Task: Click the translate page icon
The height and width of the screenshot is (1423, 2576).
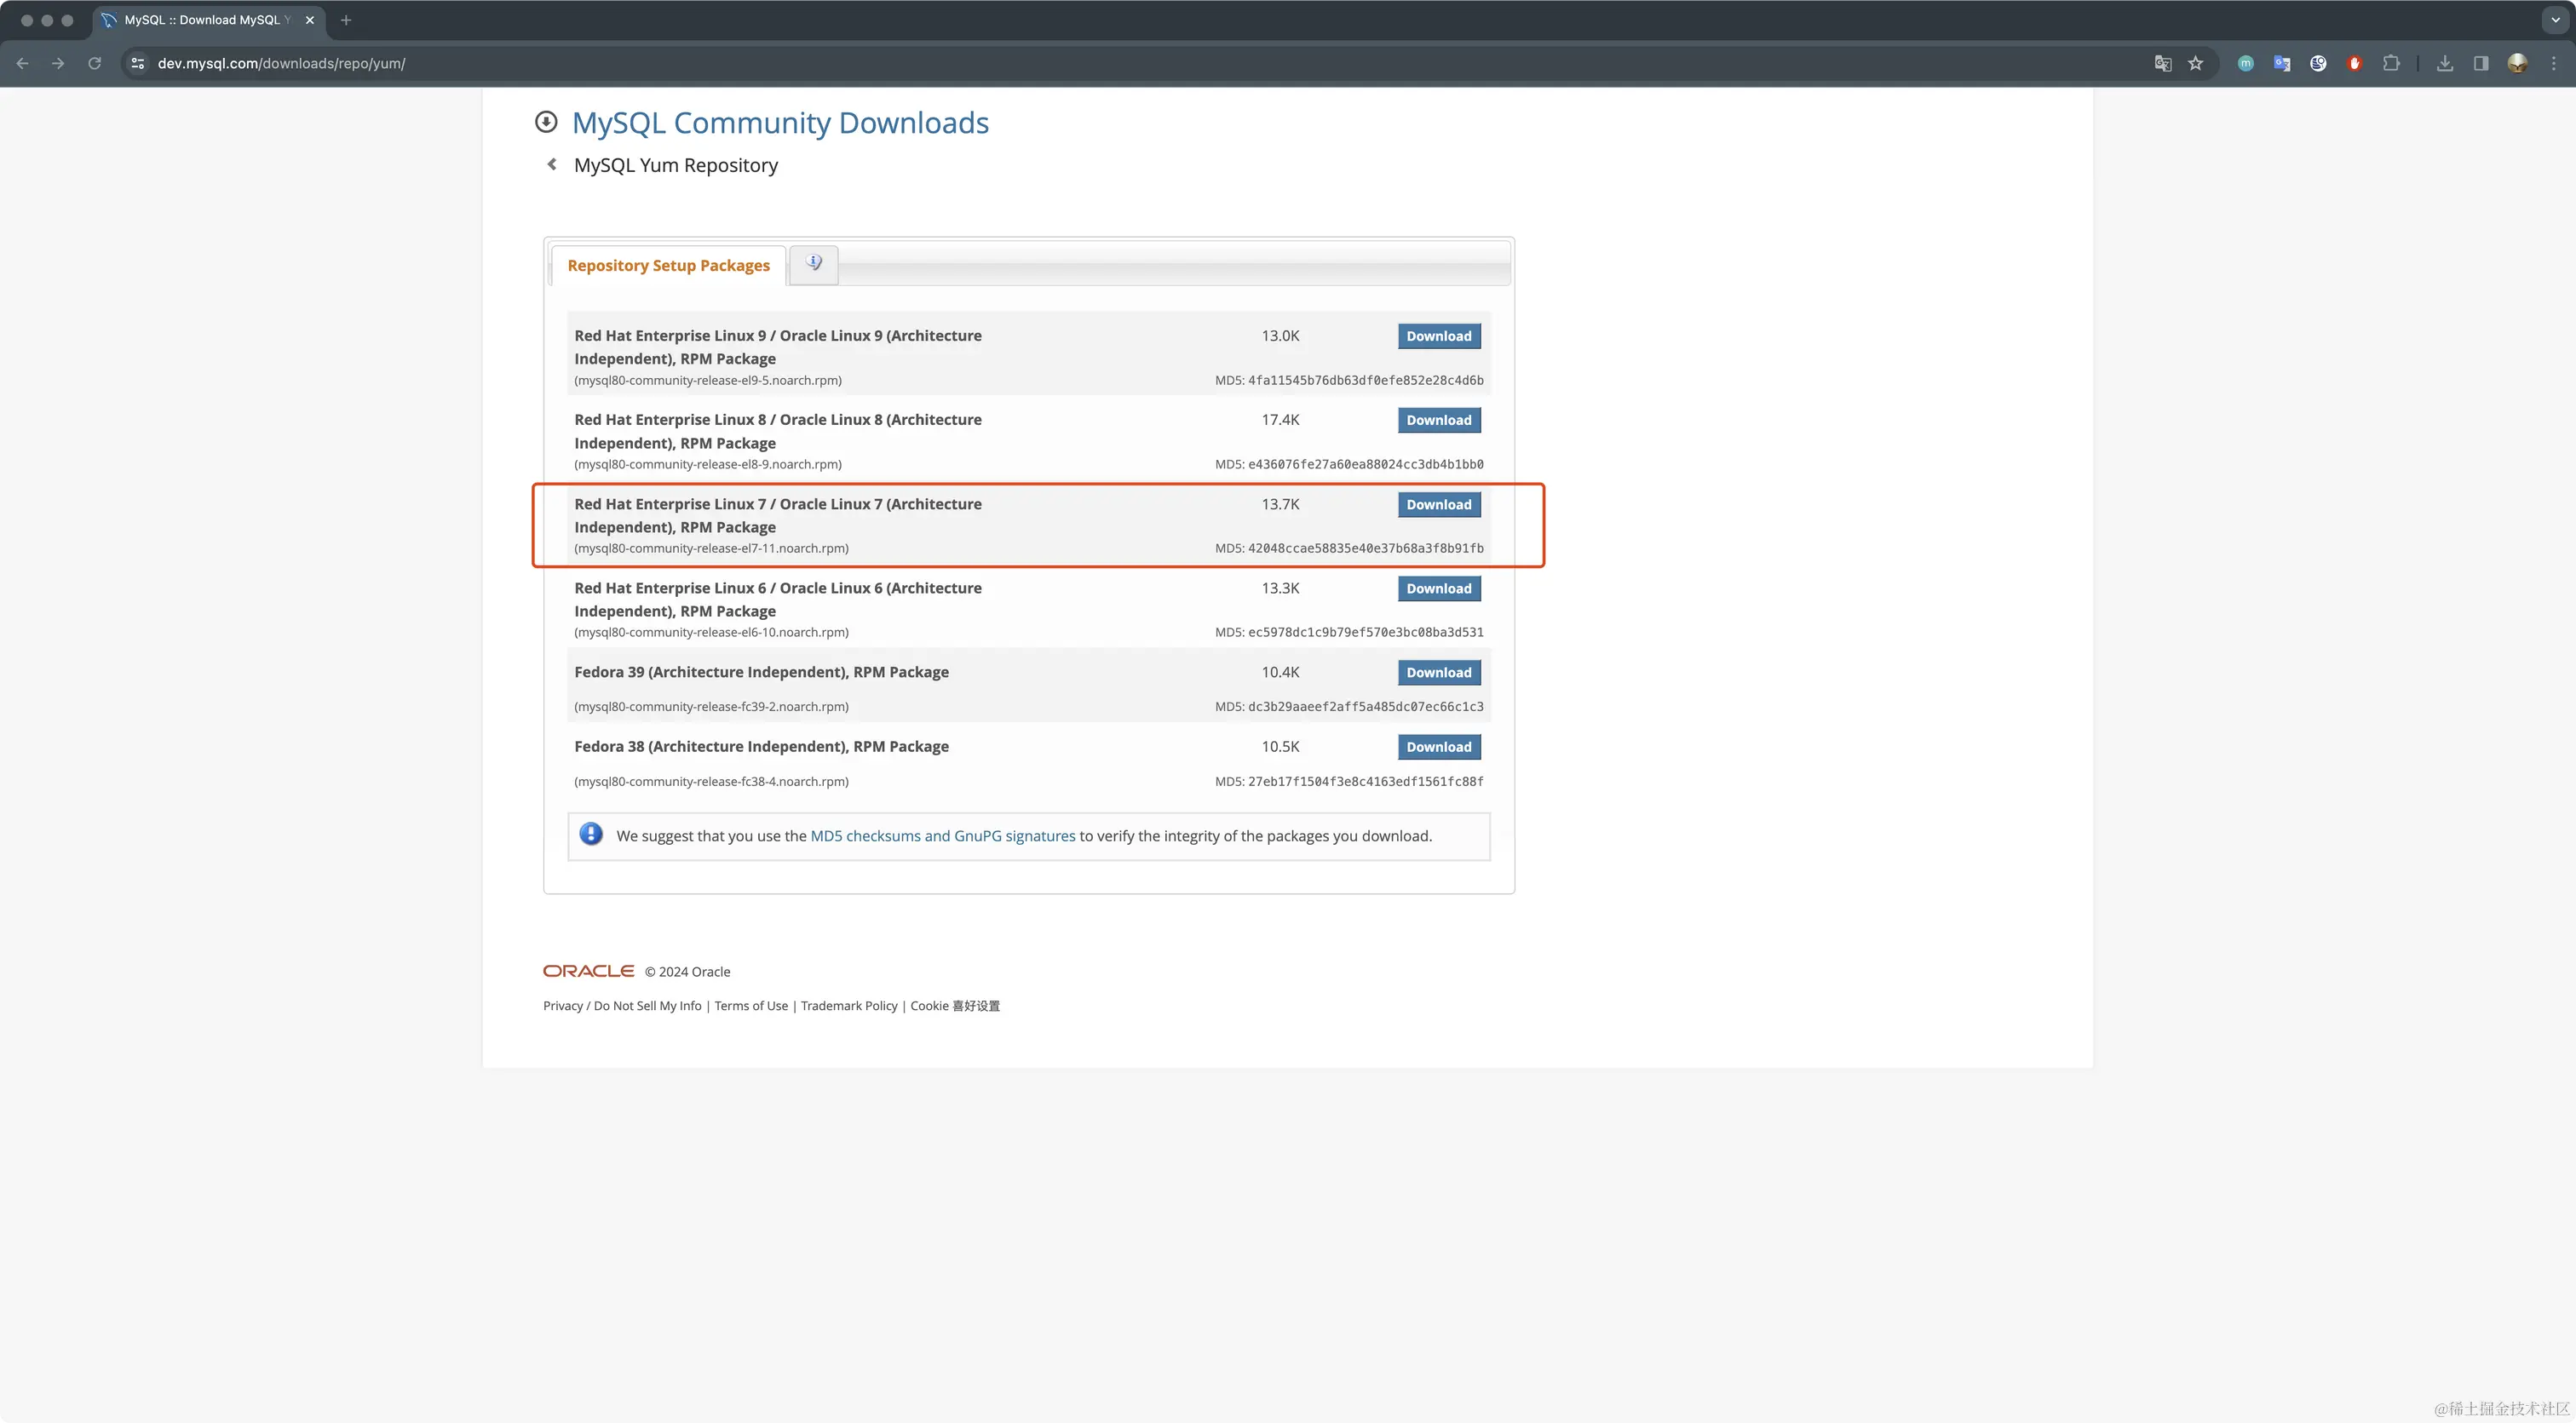Action: [2162, 63]
